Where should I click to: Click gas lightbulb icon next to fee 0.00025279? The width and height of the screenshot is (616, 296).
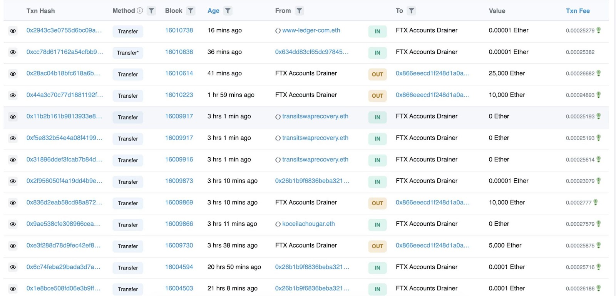coord(599,30)
